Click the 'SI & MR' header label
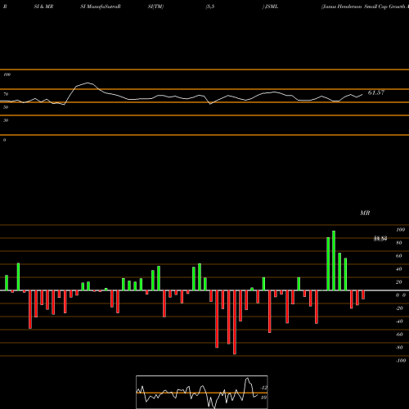Image resolution: width=409 pixels, height=409 pixels. (x=43, y=7)
